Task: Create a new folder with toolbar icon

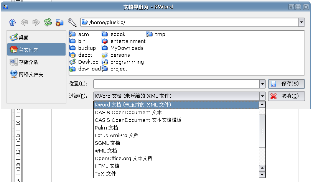Action: point(59,22)
